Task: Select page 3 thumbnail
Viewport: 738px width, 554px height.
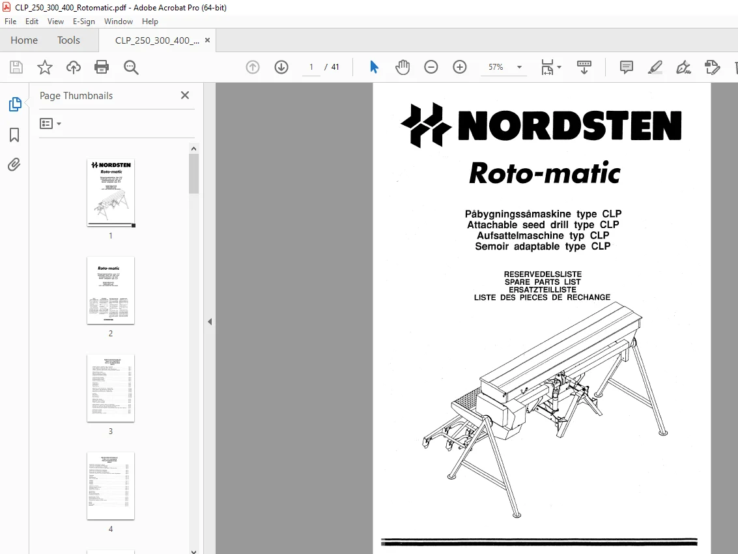Action: tap(111, 388)
